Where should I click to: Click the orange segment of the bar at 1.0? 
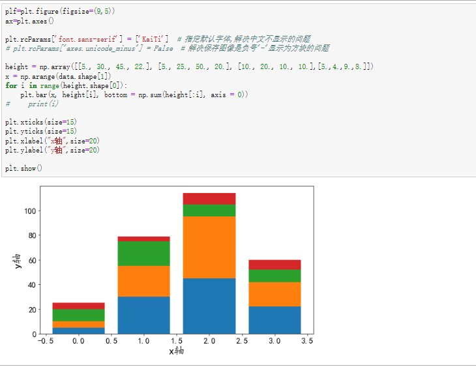coord(143,282)
